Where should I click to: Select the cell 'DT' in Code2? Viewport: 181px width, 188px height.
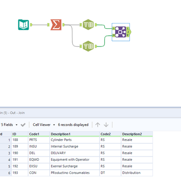(110, 172)
